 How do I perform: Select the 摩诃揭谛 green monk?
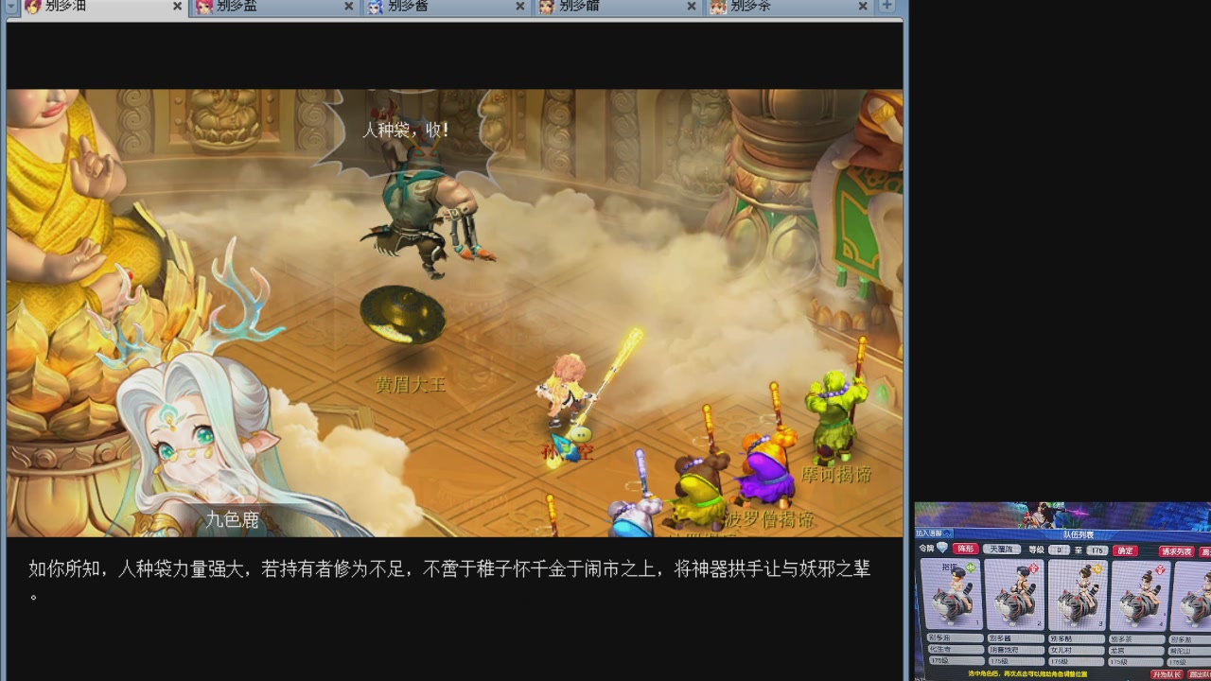(x=835, y=402)
